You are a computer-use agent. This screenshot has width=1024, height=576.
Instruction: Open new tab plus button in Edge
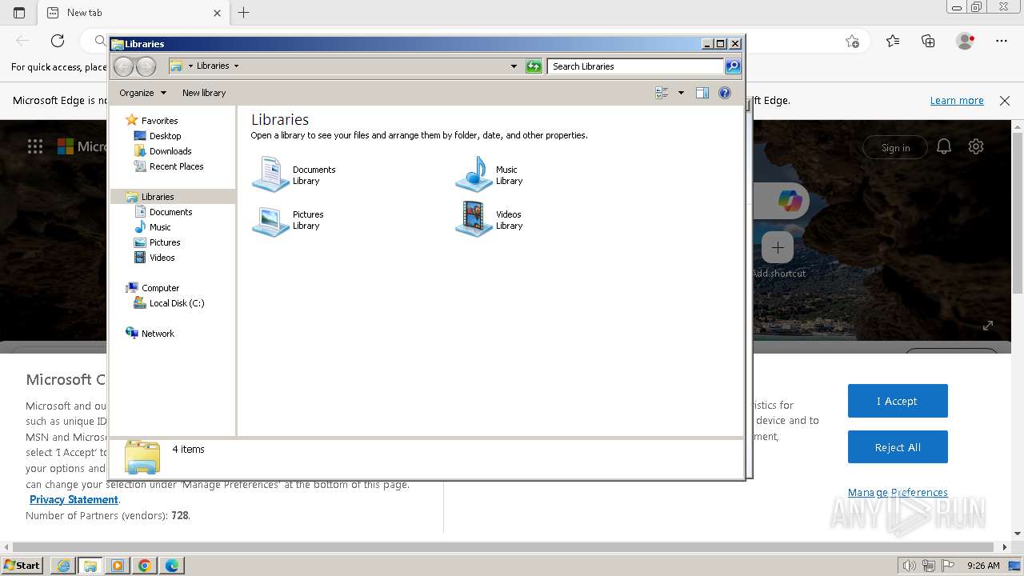click(244, 13)
